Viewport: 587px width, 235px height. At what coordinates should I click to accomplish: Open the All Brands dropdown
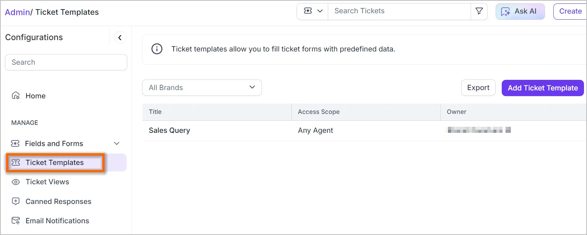tap(202, 87)
